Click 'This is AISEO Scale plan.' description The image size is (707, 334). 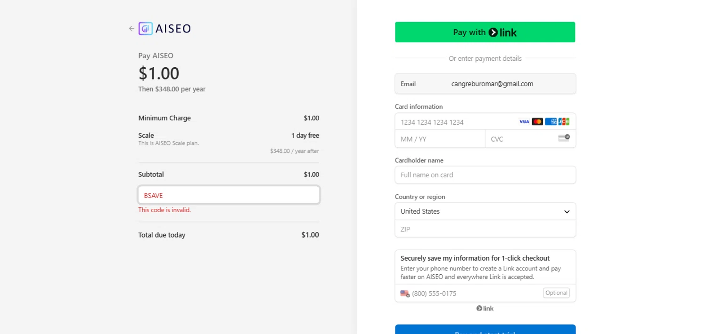click(x=169, y=143)
